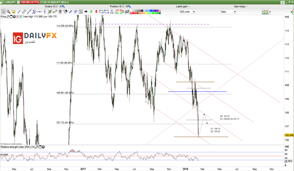Image resolution: width=294 pixels, height=171 pixels.
Task: Click the Latent gain label
Action: click(182, 6)
